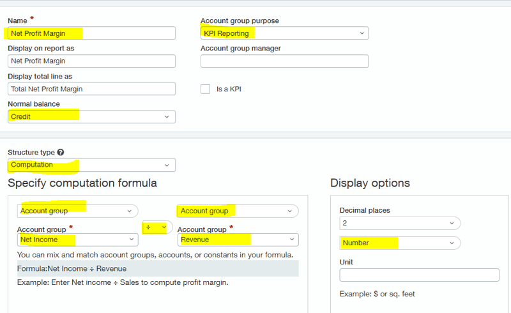Open the Normal balance dropdown
Viewport: 511px width, 313px height.
coord(91,117)
